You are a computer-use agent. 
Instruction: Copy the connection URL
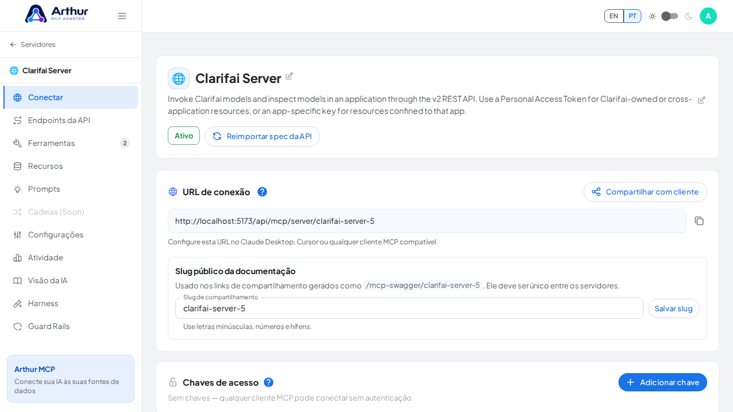point(699,221)
